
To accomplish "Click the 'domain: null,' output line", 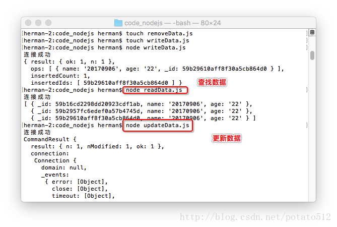I will coord(64,167).
